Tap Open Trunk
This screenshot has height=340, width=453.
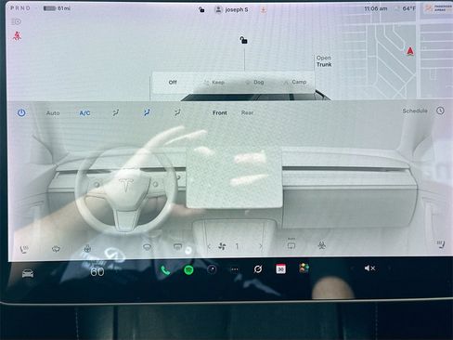tap(324, 61)
